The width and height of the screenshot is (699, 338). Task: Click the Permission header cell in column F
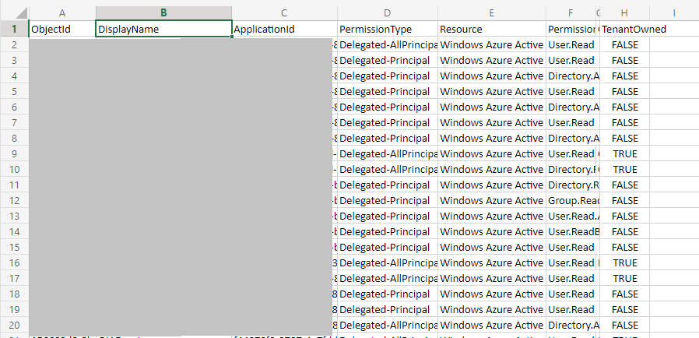[x=571, y=30]
